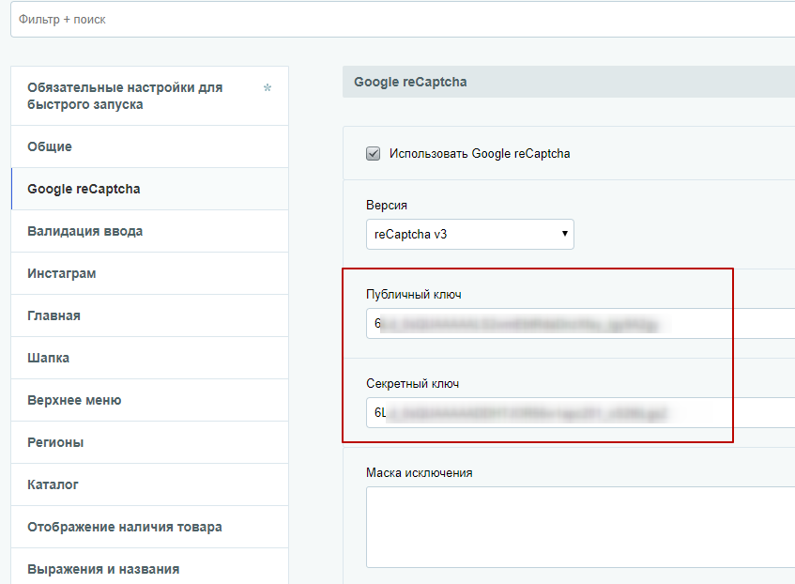The image size is (795, 584).
Task: Click the 'Версия' label
Action: (x=387, y=205)
